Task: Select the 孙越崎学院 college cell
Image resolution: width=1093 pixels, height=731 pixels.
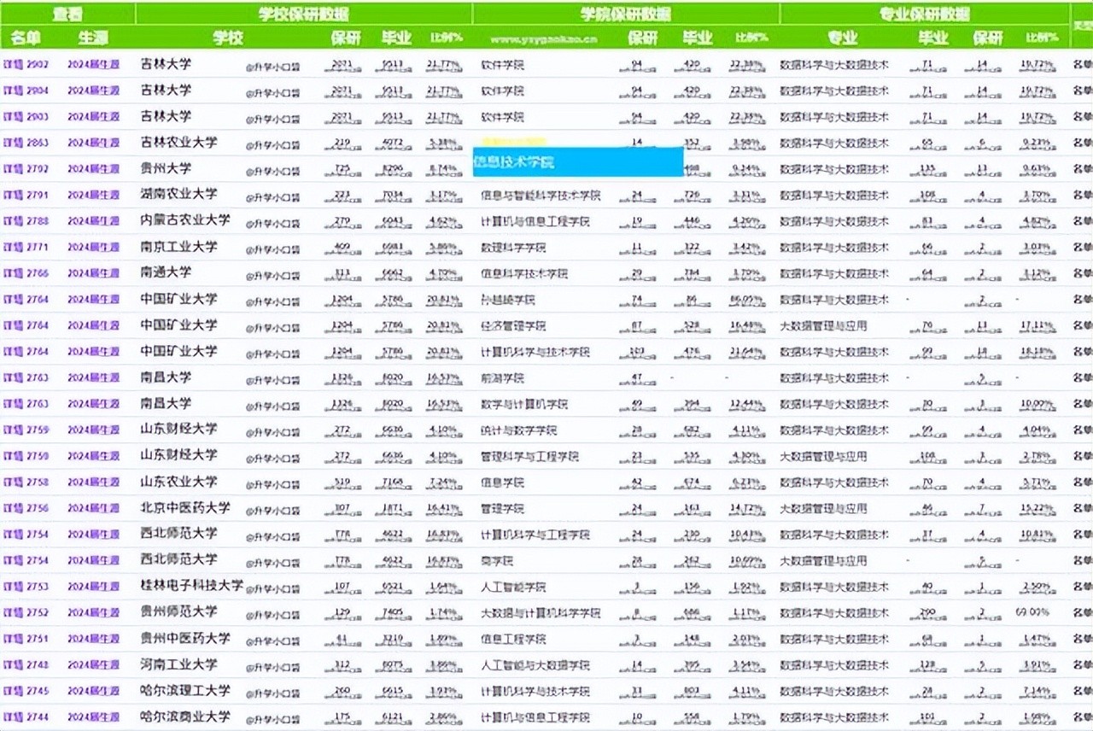Action: (x=508, y=300)
